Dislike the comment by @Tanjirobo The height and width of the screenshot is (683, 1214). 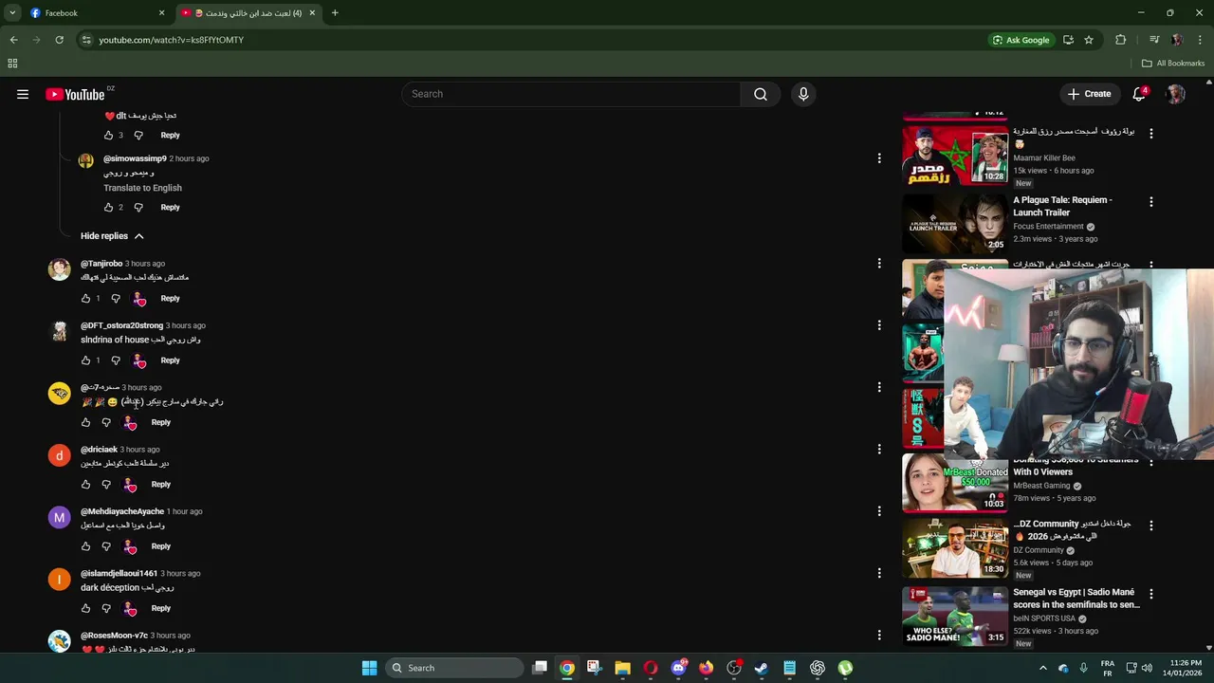(x=116, y=299)
